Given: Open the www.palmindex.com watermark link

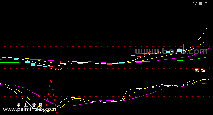Looking at the screenshot, I should (29, 109).
